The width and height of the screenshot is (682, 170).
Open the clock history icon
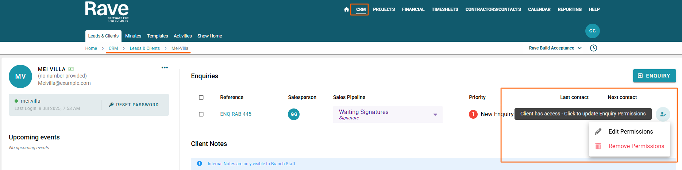coord(593,48)
